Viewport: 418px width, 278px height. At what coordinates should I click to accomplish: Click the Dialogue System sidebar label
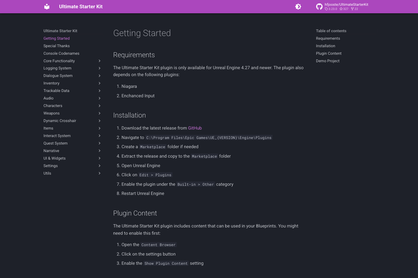click(x=58, y=76)
